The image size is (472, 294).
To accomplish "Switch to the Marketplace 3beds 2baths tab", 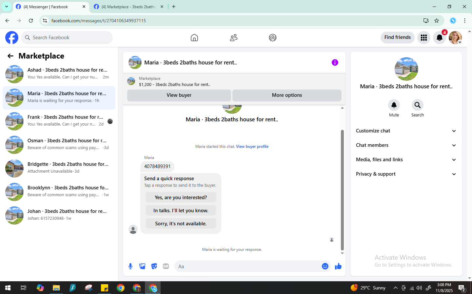I will click(128, 7).
